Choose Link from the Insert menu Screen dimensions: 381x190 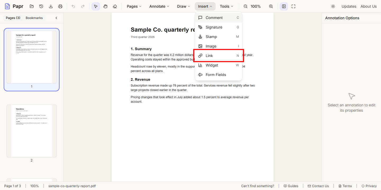219,56
